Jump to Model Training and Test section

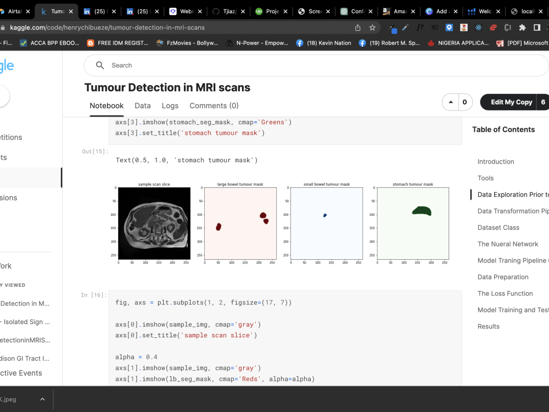[513, 310]
